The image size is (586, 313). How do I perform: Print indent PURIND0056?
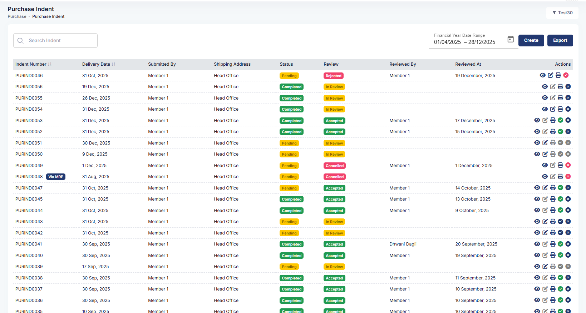coord(560,87)
